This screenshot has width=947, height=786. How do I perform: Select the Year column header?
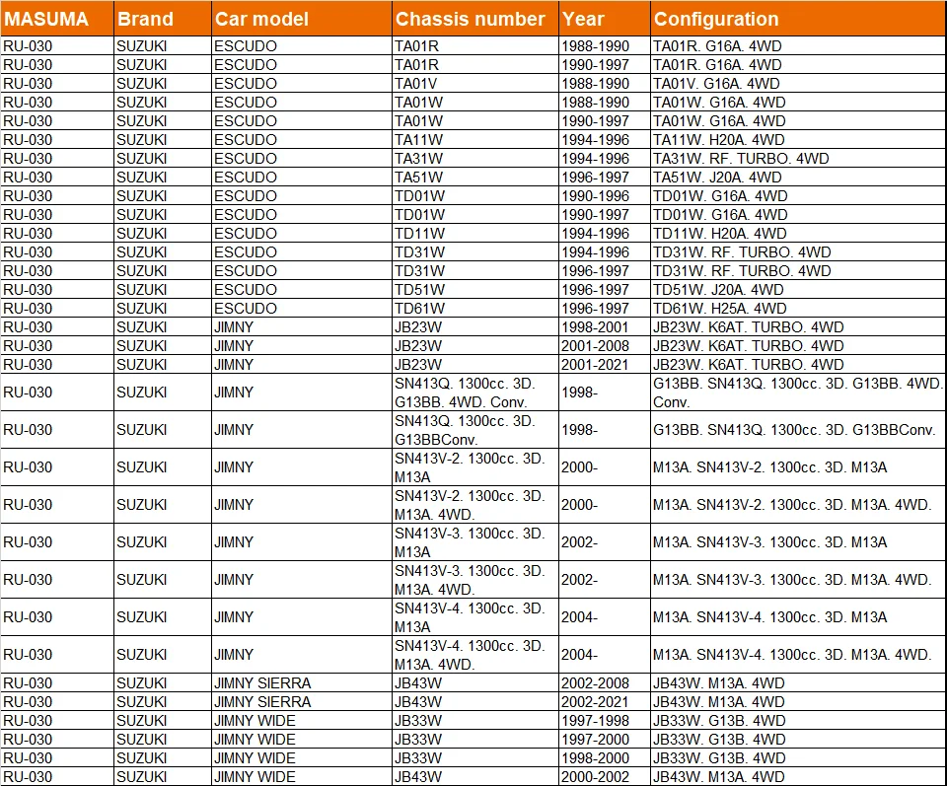pyautogui.click(x=605, y=19)
